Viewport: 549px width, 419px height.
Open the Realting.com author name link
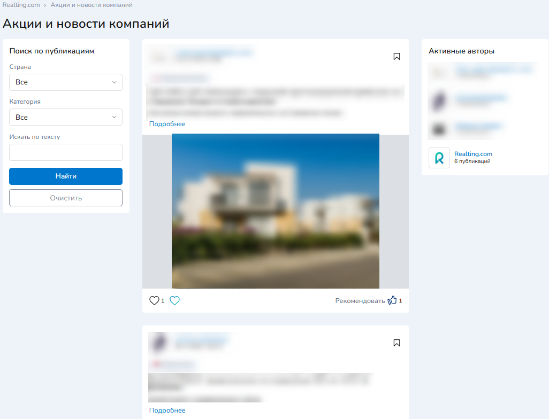(473, 154)
